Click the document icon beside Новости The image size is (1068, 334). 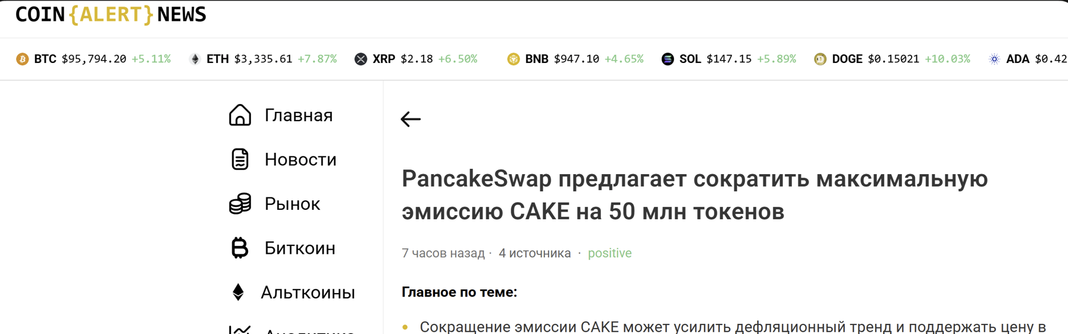point(240,159)
